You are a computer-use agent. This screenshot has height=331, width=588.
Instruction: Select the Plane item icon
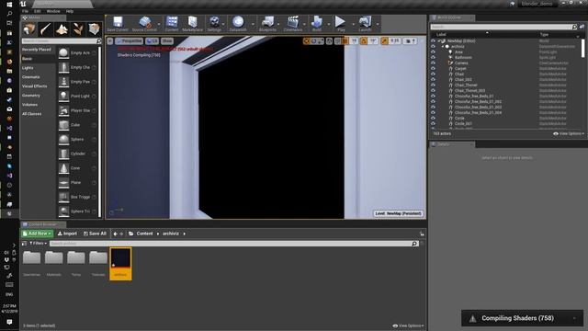click(x=63, y=182)
